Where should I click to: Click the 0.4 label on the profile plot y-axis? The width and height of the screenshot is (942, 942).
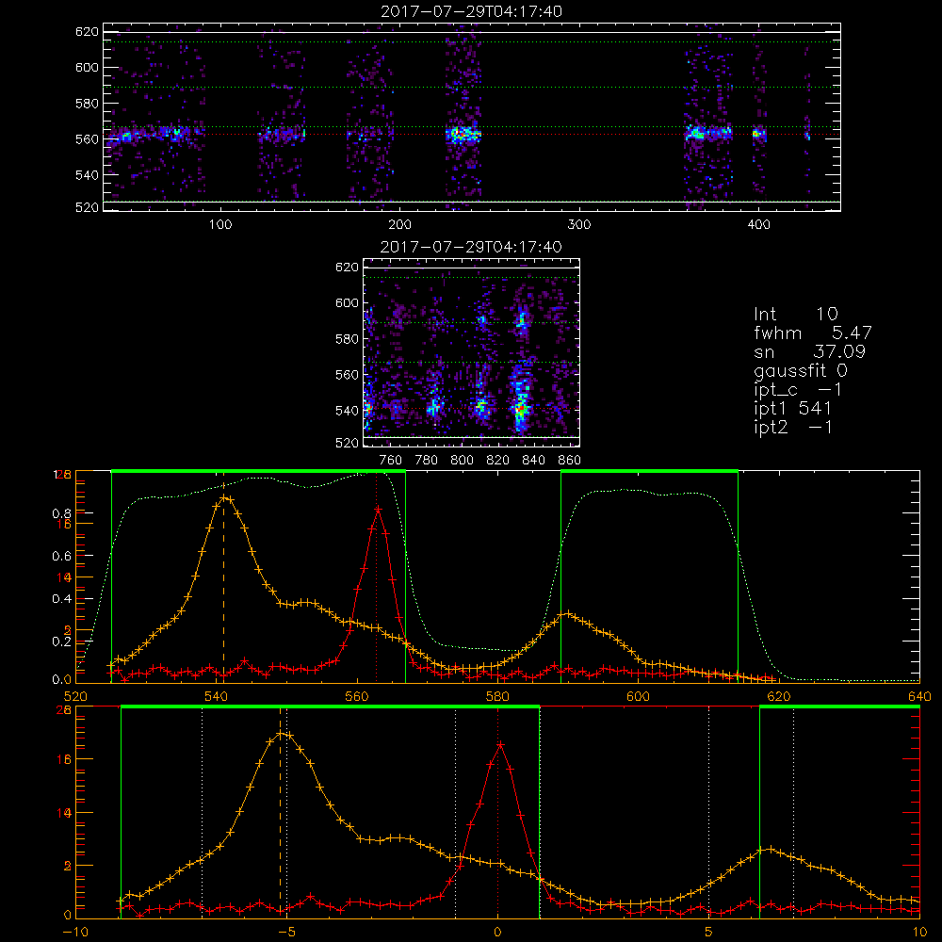[x=62, y=599]
